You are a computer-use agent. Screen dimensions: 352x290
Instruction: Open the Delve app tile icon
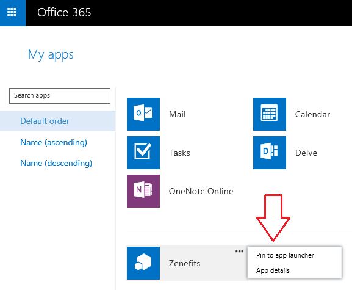[270, 153]
